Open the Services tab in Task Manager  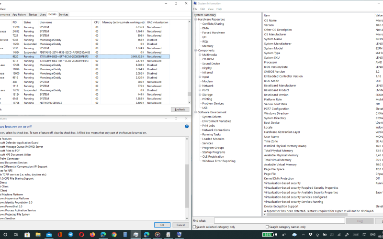64,15
